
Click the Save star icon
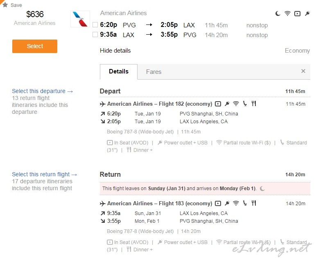tap(5, 4)
